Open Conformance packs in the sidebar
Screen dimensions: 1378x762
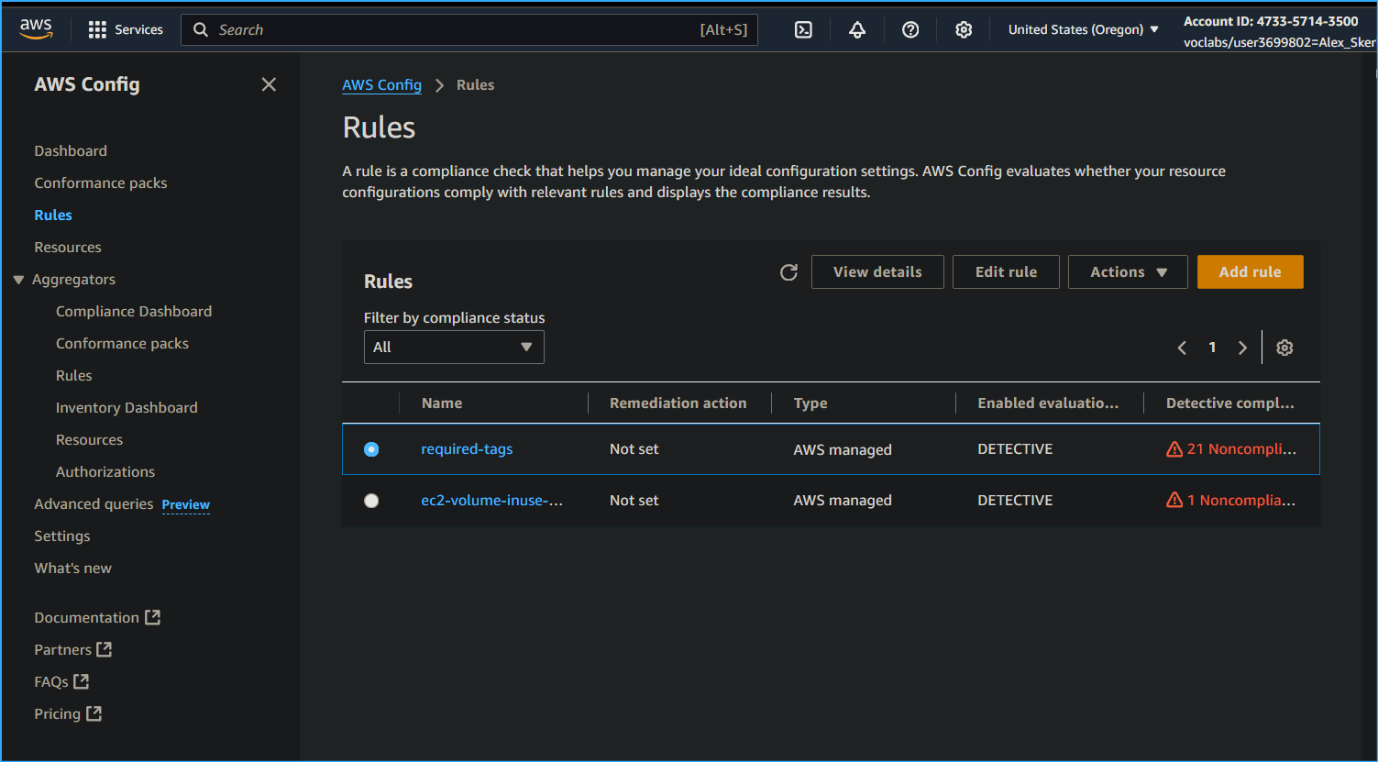point(100,182)
